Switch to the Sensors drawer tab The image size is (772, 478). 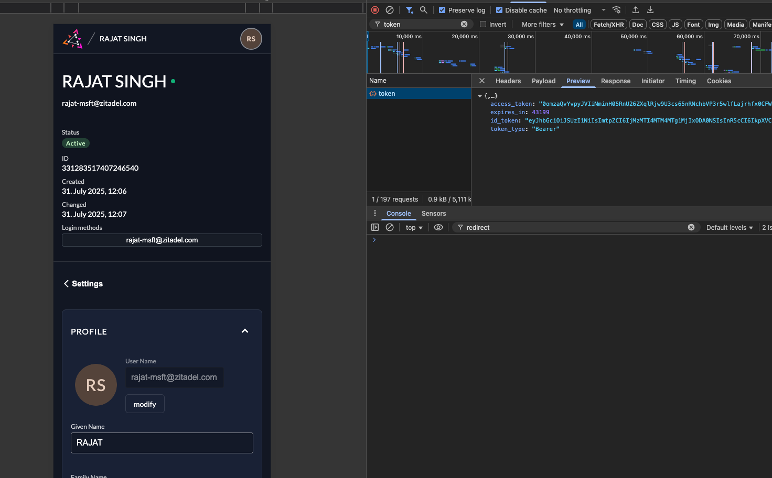[x=434, y=213]
